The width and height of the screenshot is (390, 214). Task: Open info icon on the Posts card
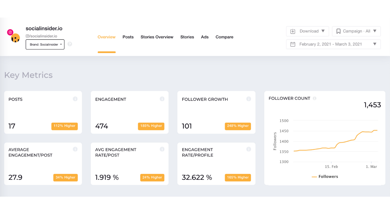[75, 99]
